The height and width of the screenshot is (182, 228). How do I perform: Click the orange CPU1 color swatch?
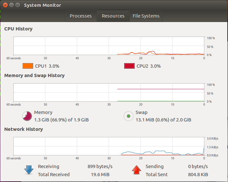[28, 66]
